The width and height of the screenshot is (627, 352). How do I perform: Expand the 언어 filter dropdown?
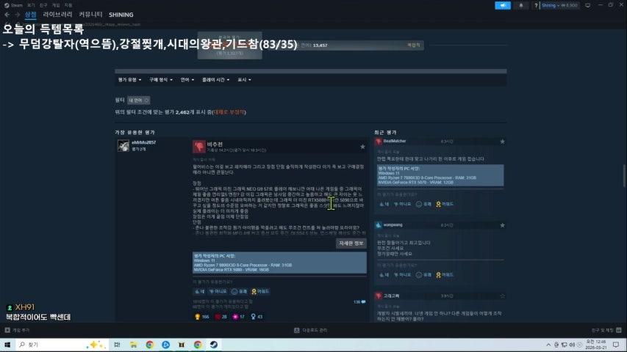pyautogui.click(x=187, y=80)
